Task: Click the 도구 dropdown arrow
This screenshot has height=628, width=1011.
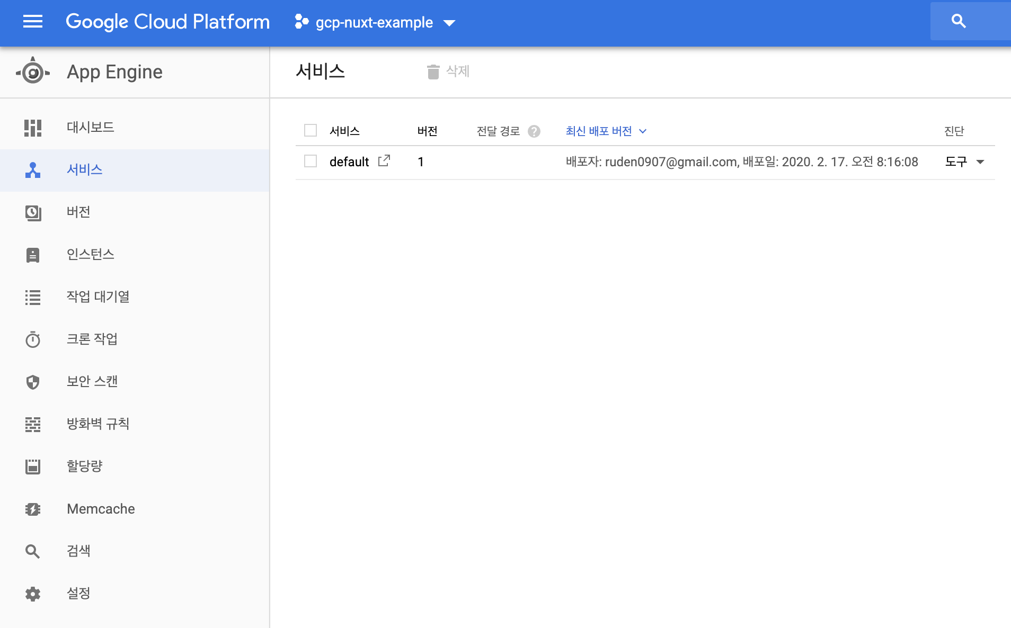Action: coord(980,162)
